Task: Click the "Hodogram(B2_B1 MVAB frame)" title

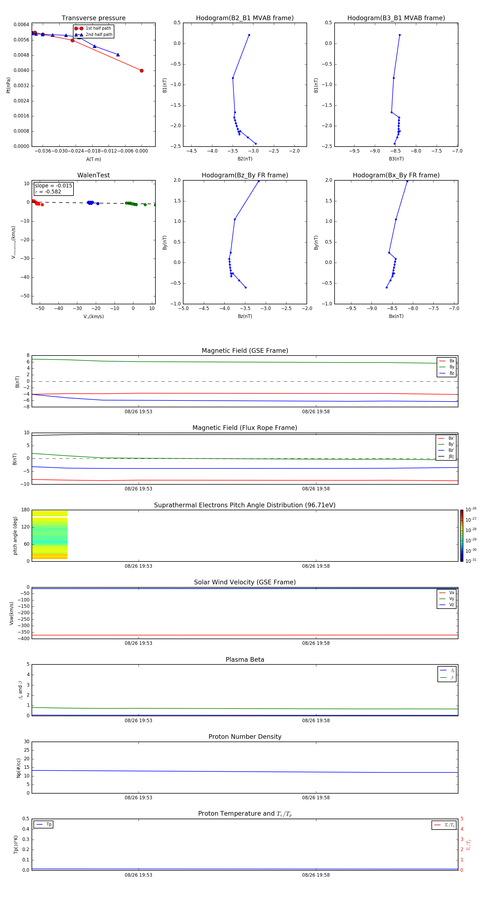Action: coord(245,18)
